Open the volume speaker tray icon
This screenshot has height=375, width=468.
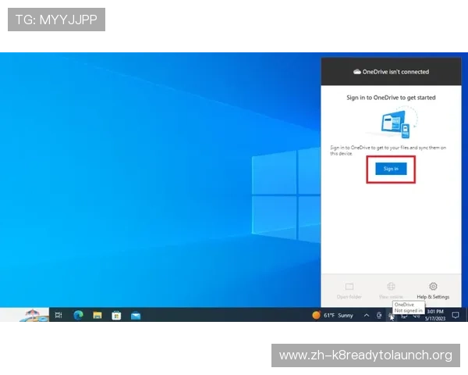pyautogui.click(x=417, y=316)
